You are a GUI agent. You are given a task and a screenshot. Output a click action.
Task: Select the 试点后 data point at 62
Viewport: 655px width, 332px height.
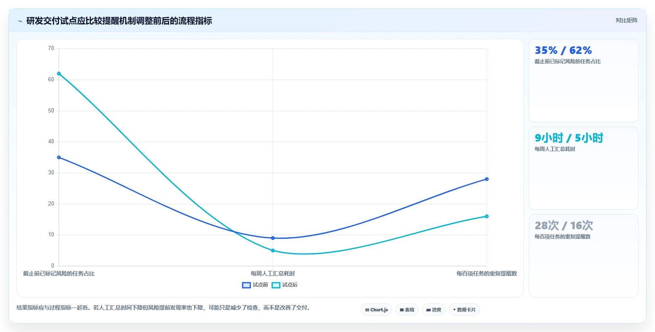click(x=59, y=74)
